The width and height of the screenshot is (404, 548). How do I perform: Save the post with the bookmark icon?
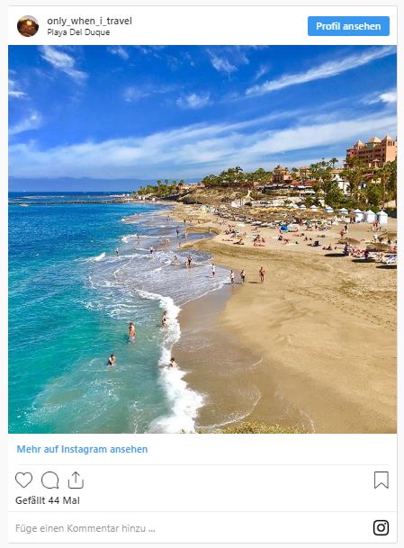[382, 480]
